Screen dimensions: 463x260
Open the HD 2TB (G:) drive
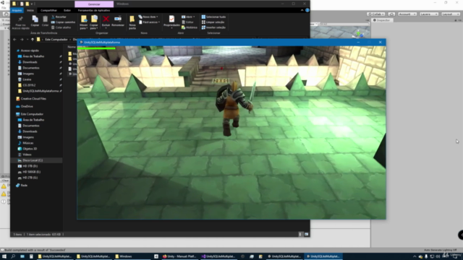coord(30,178)
